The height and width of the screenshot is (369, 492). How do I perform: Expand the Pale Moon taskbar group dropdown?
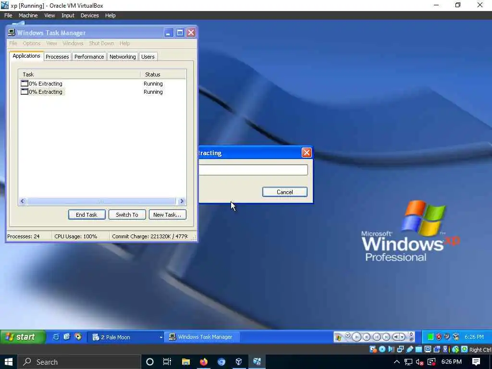click(160, 337)
